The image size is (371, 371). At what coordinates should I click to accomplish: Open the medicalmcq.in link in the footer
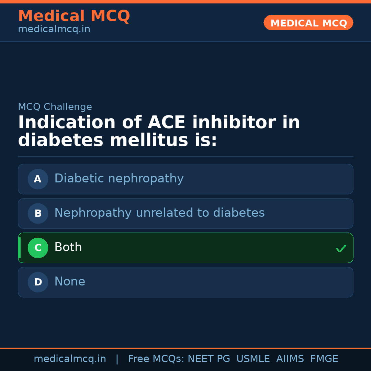(70, 359)
